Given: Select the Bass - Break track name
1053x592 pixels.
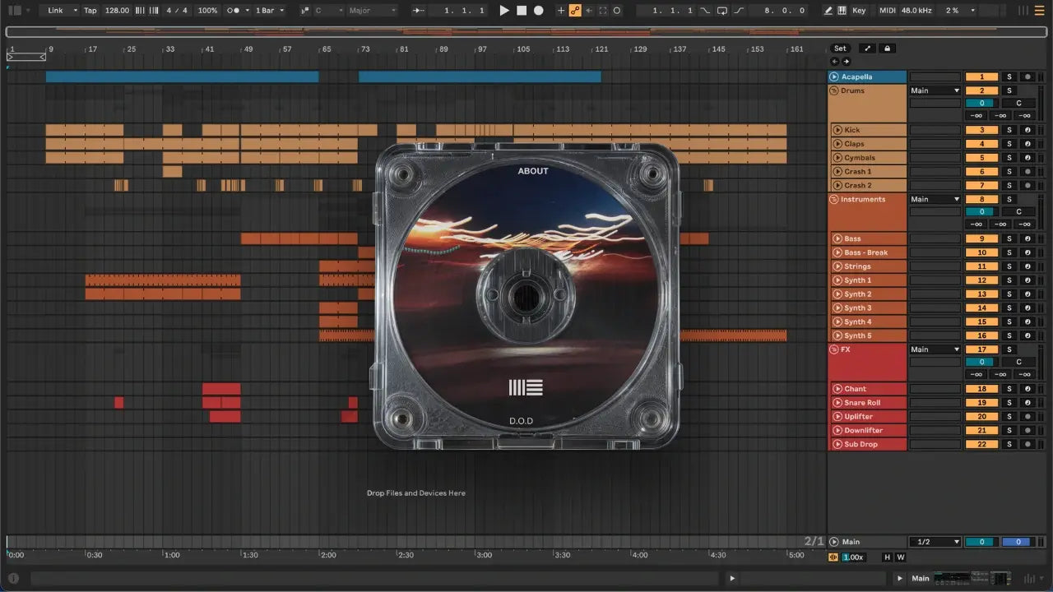Looking at the screenshot, I should (x=866, y=252).
